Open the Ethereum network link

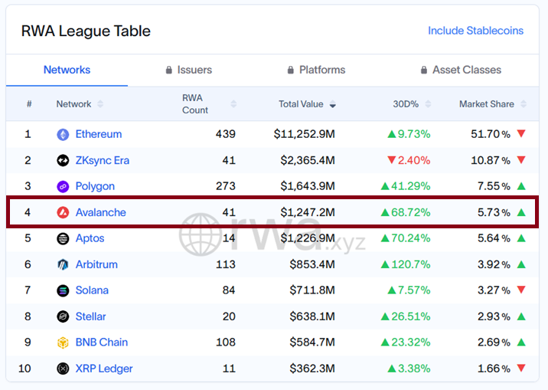(99, 134)
